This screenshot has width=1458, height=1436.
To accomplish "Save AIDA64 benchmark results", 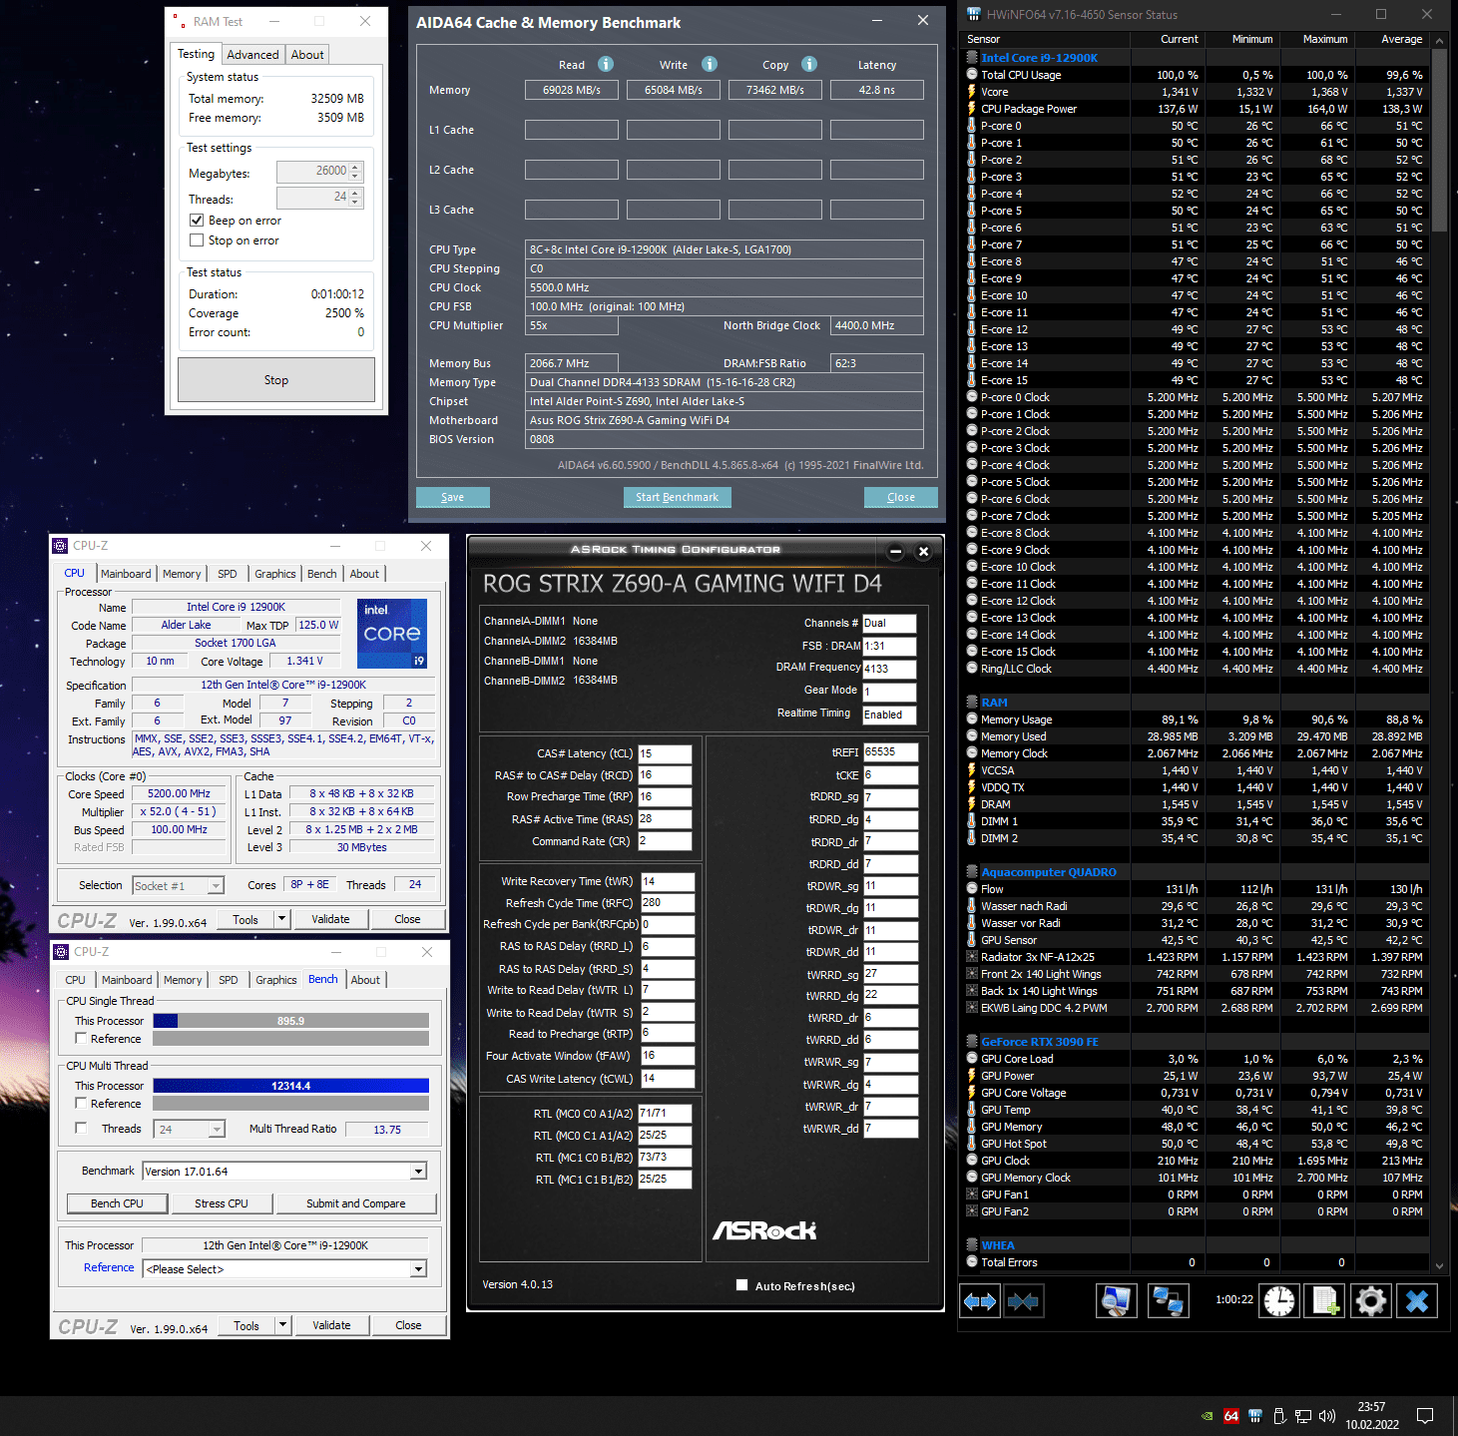I will (x=453, y=497).
